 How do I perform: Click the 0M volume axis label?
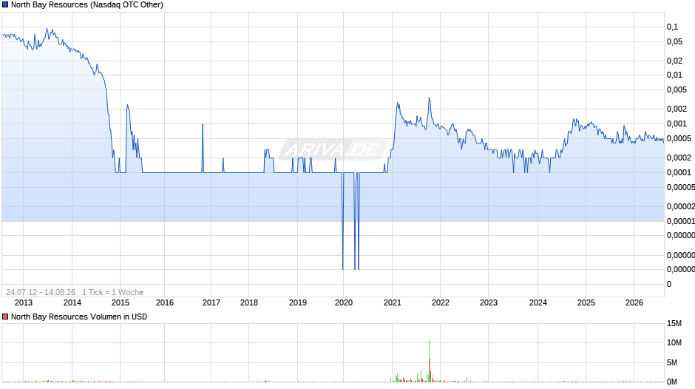point(672,382)
